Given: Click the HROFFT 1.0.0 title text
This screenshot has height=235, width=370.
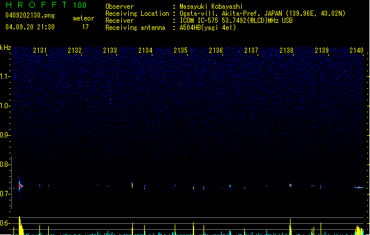Looking at the screenshot, I should pyautogui.click(x=46, y=5).
